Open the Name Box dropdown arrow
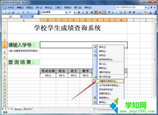 tap(21, 16)
